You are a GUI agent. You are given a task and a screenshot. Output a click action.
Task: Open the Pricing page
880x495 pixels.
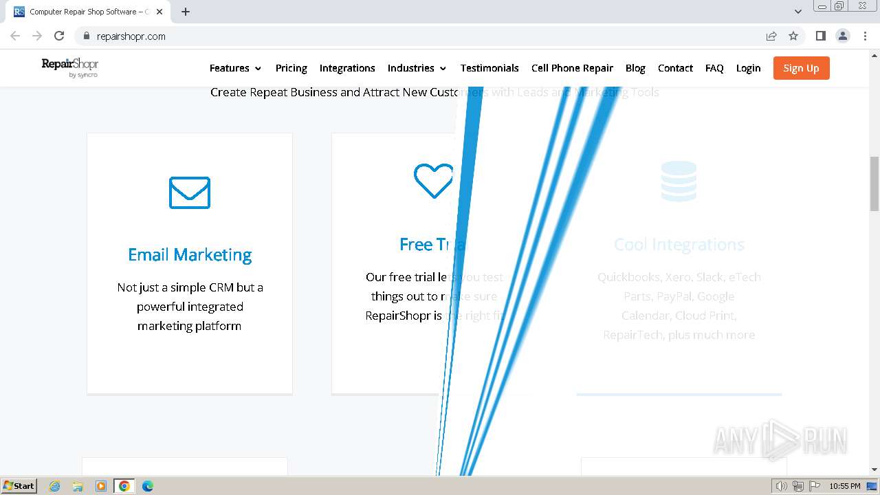[x=291, y=68]
